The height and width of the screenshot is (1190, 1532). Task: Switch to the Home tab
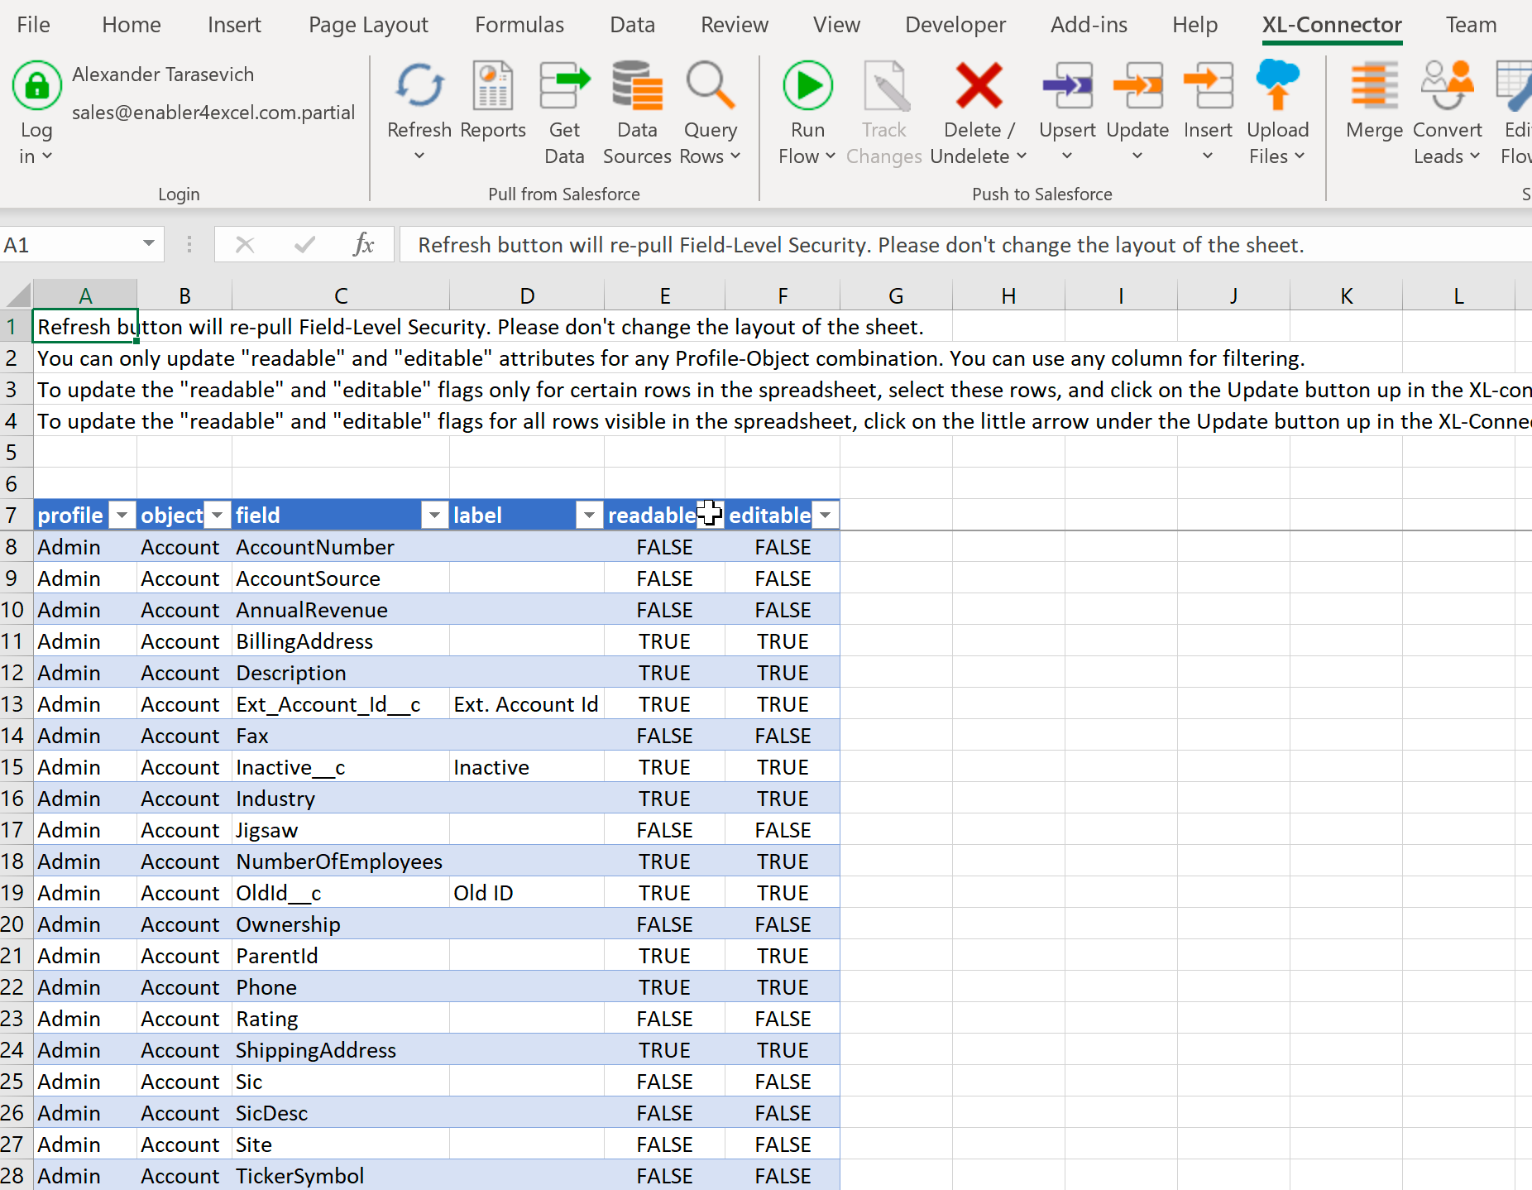click(132, 25)
